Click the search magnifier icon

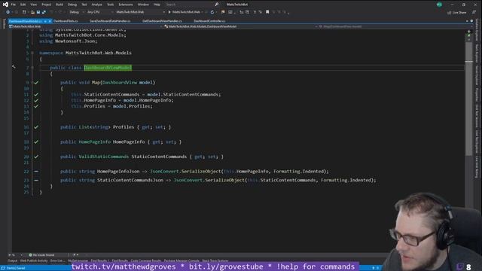point(217,5)
